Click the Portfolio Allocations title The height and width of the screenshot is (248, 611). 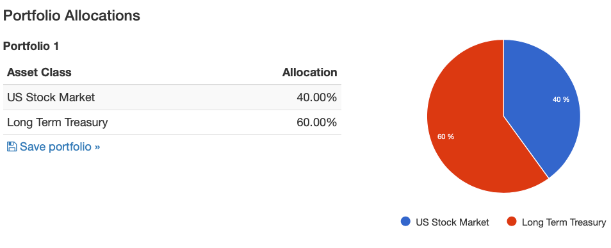pos(71,15)
